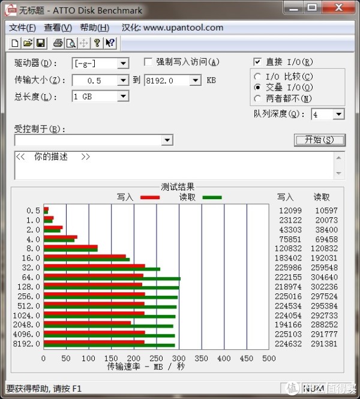Select the 交叠 I/O(O) radio button
The height and width of the screenshot is (399, 360).
(x=257, y=87)
